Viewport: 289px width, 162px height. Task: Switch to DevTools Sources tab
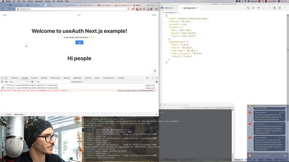[34, 78]
